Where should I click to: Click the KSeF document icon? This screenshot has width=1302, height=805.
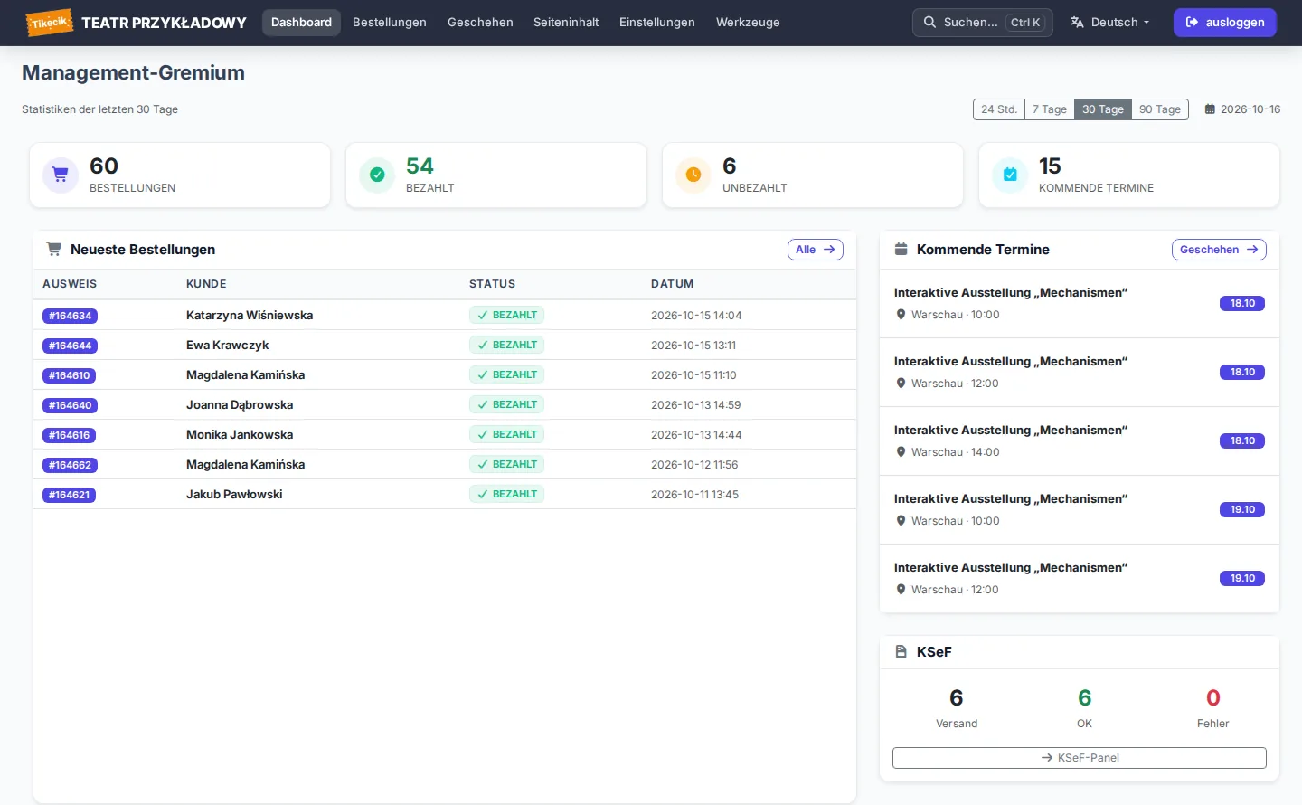click(x=901, y=652)
